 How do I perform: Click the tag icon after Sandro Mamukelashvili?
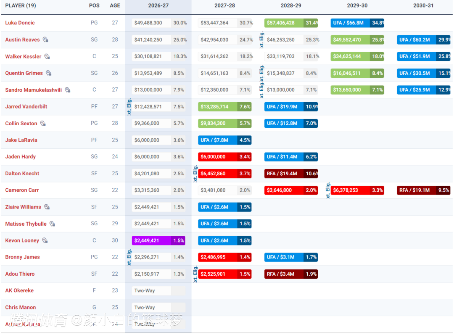point(68,90)
